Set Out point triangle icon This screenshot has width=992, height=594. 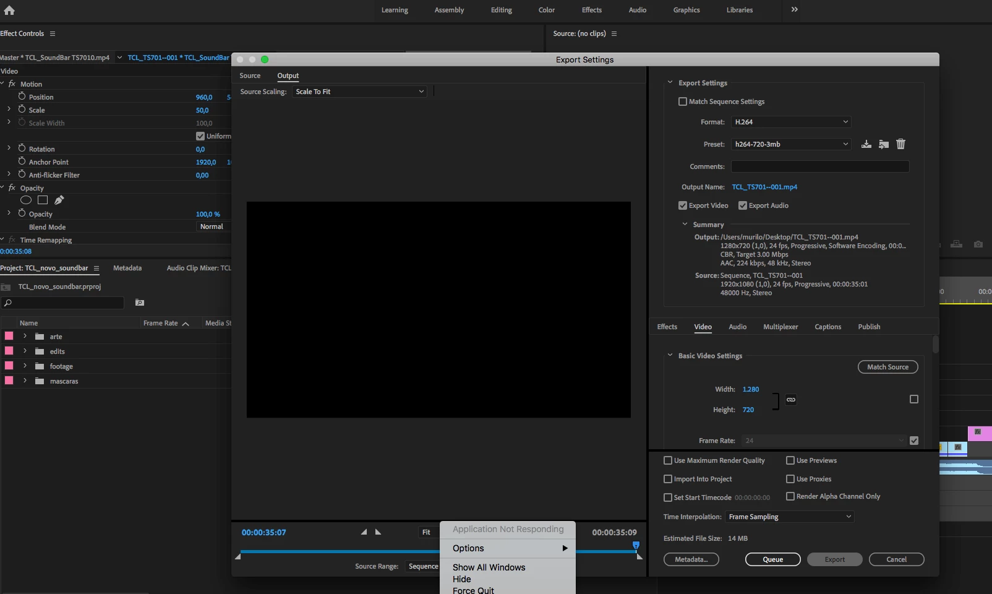click(378, 532)
